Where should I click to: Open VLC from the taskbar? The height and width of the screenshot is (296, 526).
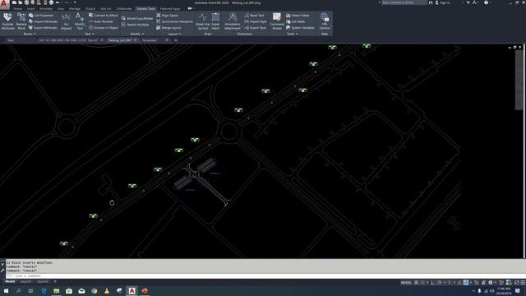[x=107, y=291]
